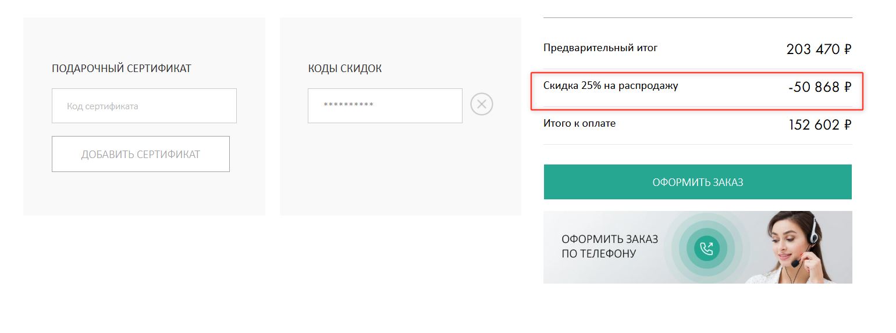Open the ОФОРМИТЬ ЗАКАЗ ПО ТЕЛЕФОНУ text link
This screenshot has height=333, width=896.
[610, 246]
